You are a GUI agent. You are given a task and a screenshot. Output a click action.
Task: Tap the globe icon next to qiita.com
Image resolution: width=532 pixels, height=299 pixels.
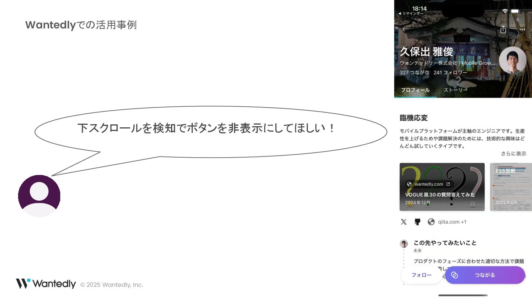tap(431, 222)
